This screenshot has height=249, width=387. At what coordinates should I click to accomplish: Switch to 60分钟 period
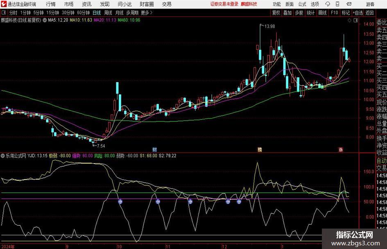83,13
